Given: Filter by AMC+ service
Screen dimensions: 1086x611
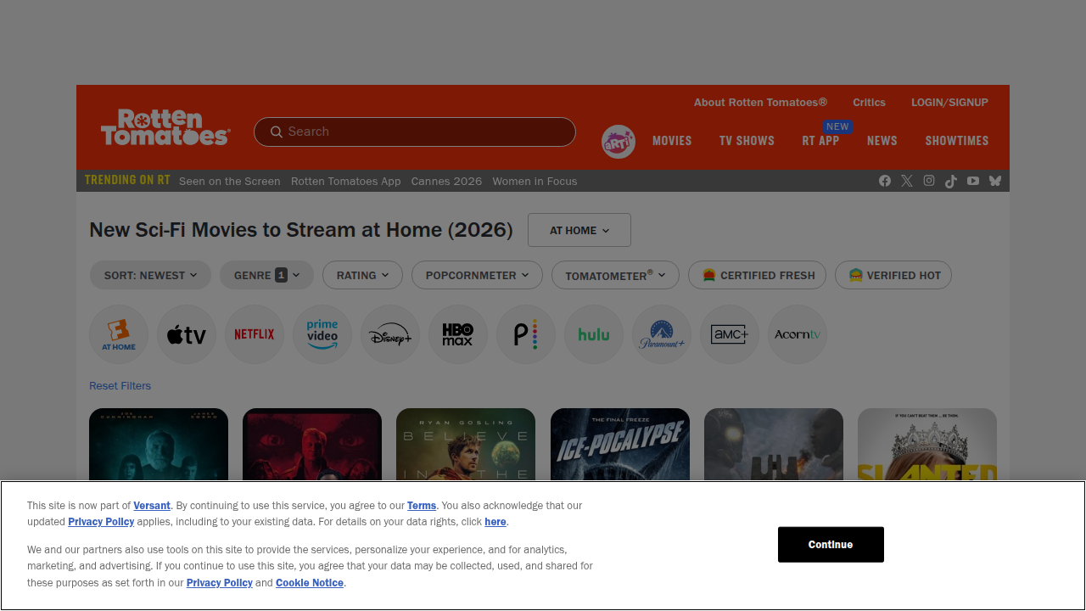Looking at the screenshot, I should coord(730,334).
